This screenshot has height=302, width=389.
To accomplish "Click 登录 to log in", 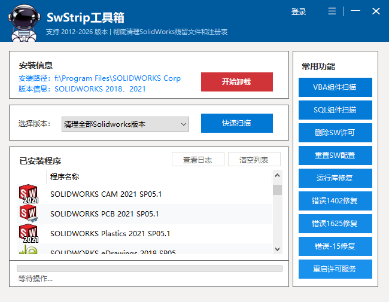I will click(299, 11).
